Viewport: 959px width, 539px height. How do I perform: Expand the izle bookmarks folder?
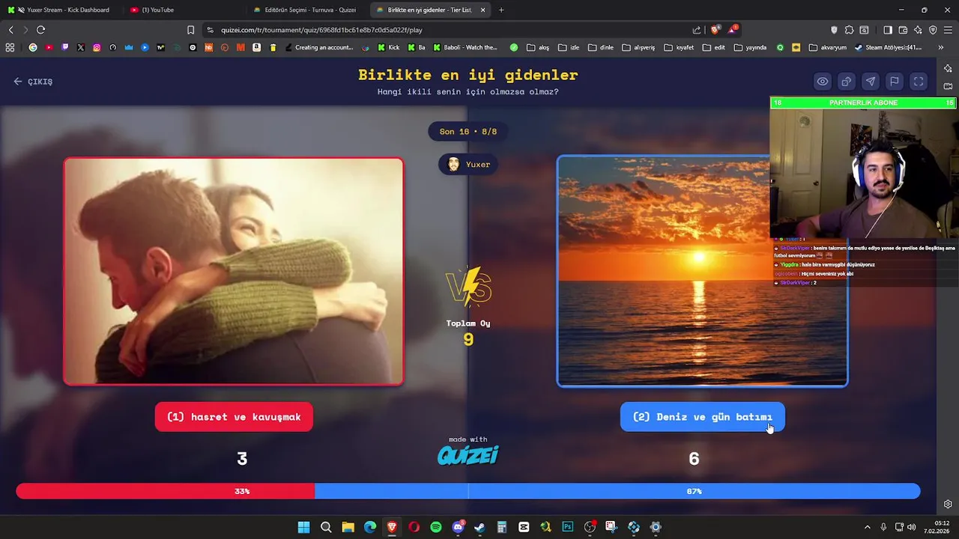click(569, 47)
